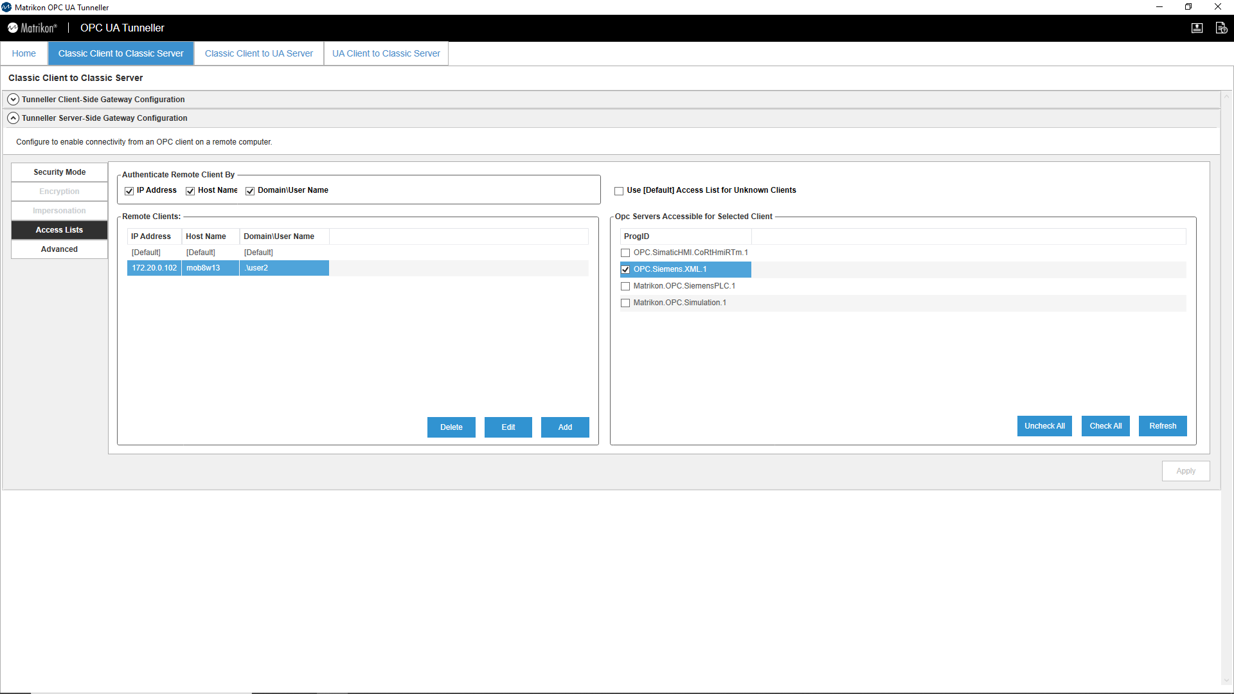Open the help document icon in header
Screen dimensions: 1234x694
point(1221,28)
